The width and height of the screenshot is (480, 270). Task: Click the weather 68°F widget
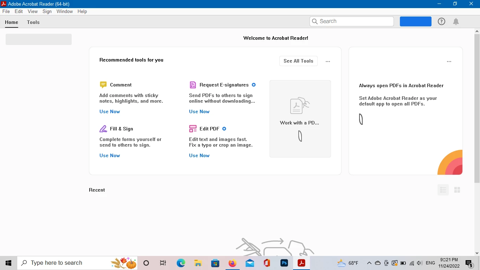(348, 263)
